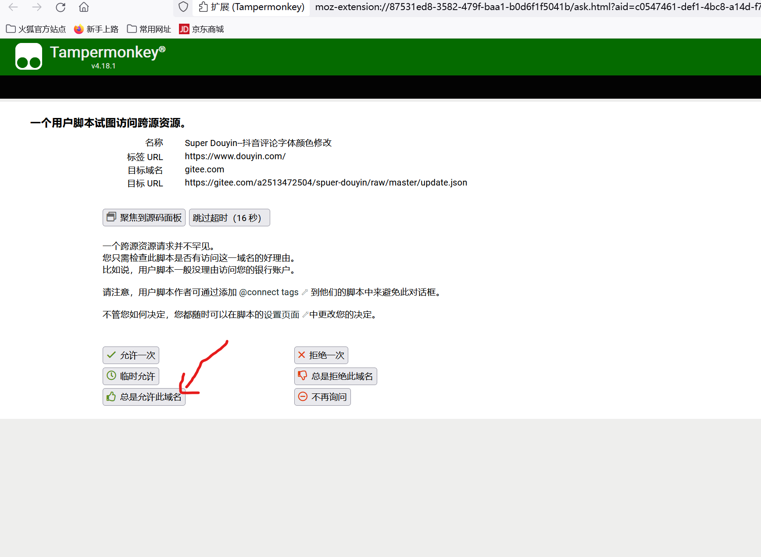Viewport: 761px width, 557px height.
Task: Open the 火狐官方站点 bookmark folder
Action: (x=36, y=29)
